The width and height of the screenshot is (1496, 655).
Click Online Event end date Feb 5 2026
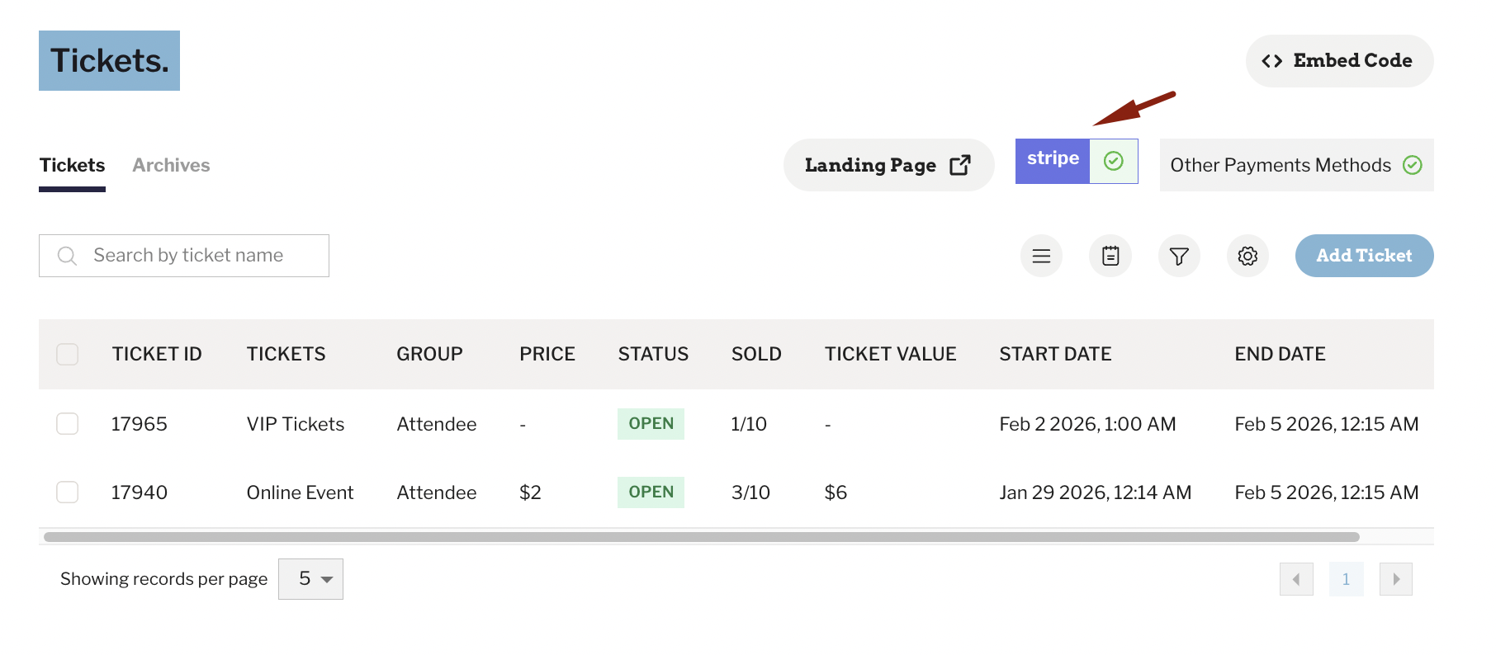point(1326,492)
